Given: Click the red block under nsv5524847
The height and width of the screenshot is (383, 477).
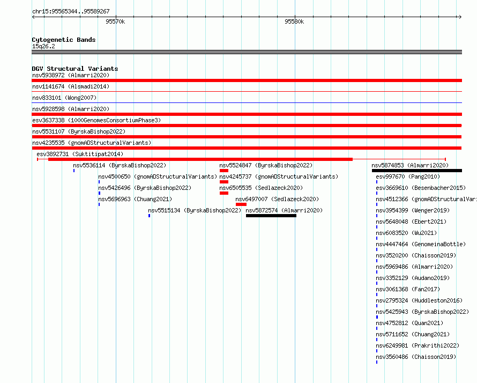Looking at the screenshot, I should coord(224,171).
